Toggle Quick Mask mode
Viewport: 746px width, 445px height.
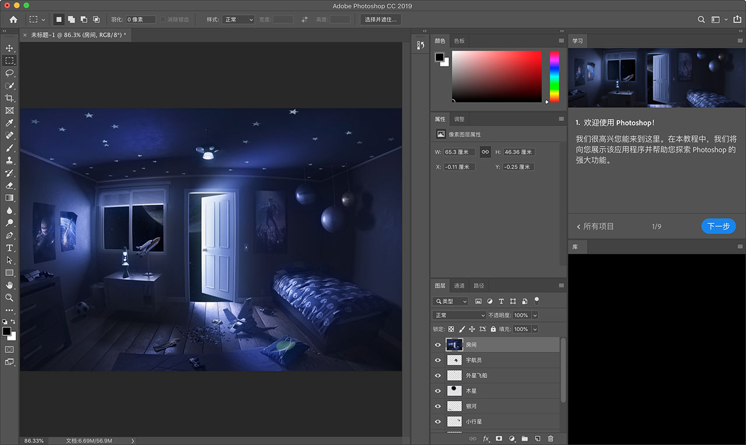click(x=9, y=349)
